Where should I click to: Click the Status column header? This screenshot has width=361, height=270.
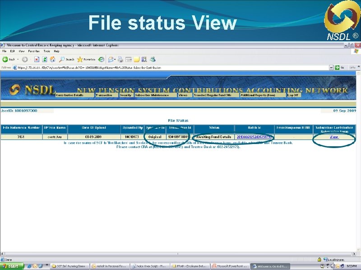[214, 129]
